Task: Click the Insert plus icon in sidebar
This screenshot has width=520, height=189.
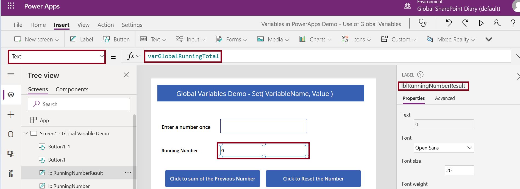Action: point(11,114)
